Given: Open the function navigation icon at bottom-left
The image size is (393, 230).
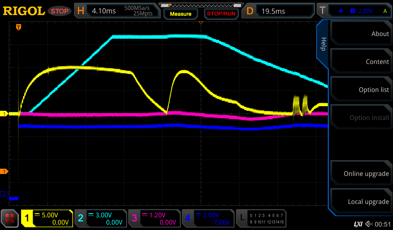Looking at the screenshot, I should coord(10,219).
